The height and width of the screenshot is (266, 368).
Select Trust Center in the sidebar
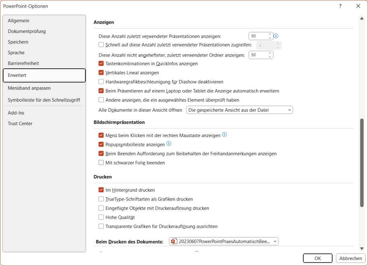[x=21, y=123]
